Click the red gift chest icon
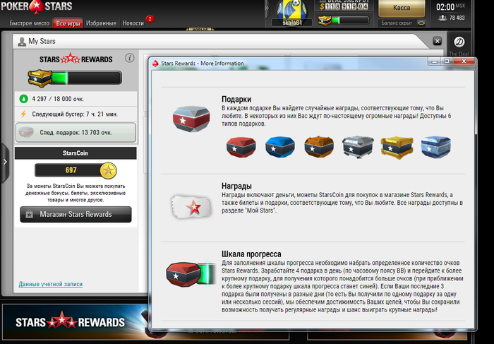The height and width of the screenshot is (344, 494). tap(241, 147)
